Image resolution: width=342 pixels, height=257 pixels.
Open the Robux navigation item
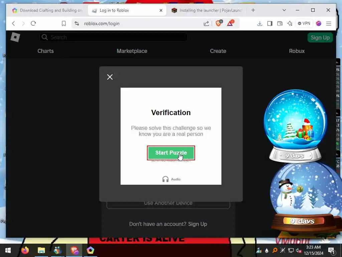click(297, 51)
